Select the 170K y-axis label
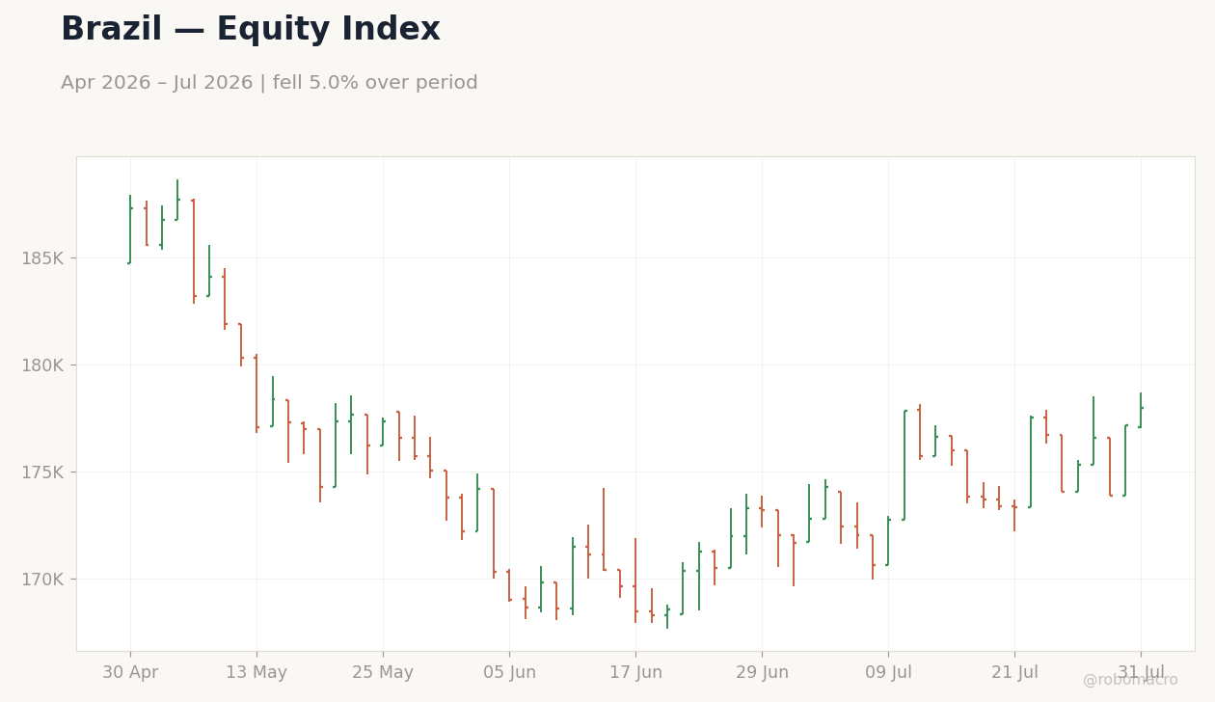Screen dimensions: 1215x702 point(42,580)
